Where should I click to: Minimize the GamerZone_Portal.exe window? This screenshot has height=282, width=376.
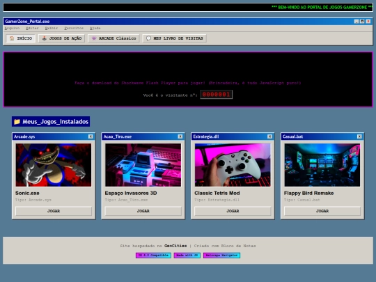pos(357,22)
